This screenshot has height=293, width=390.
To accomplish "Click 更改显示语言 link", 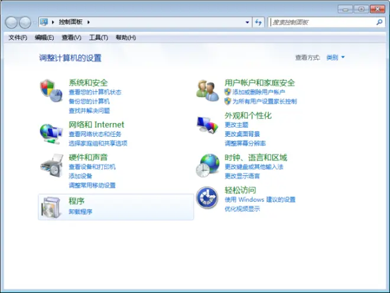I will 242,176.
